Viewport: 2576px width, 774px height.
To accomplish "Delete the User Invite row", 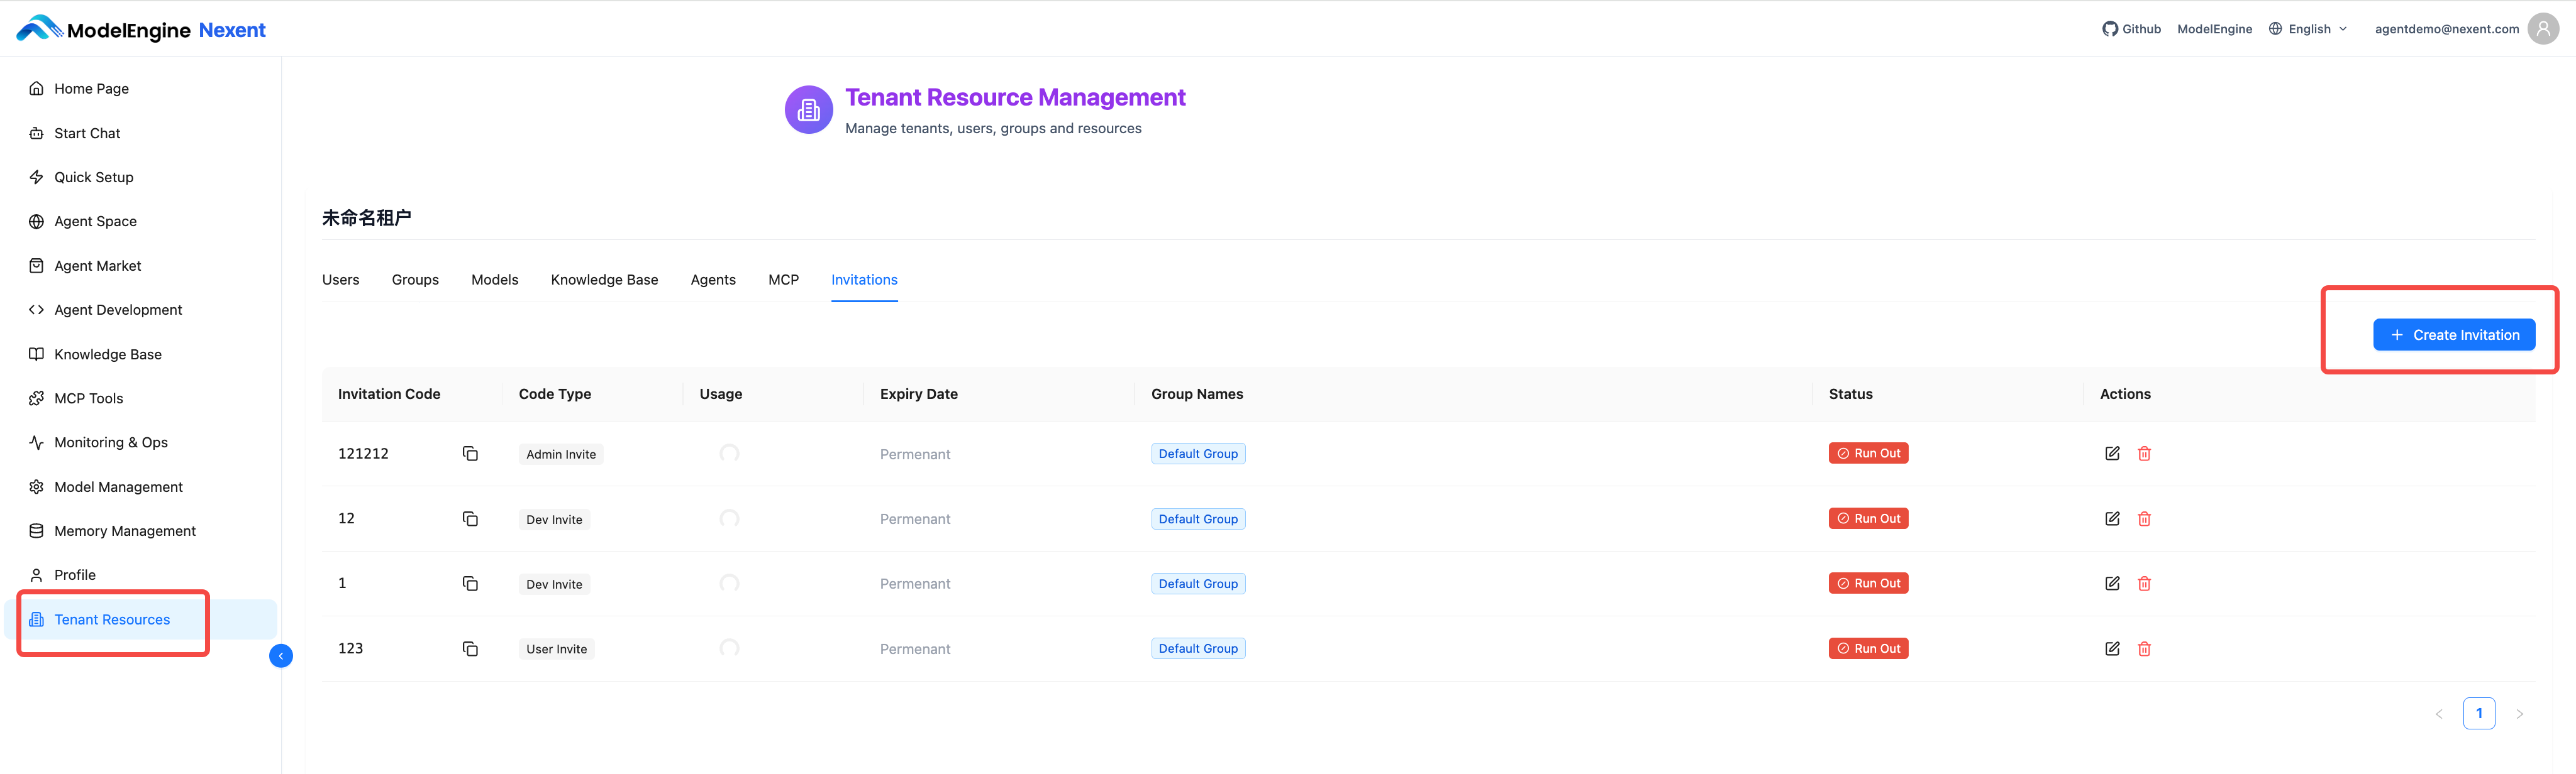I will point(2144,649).
